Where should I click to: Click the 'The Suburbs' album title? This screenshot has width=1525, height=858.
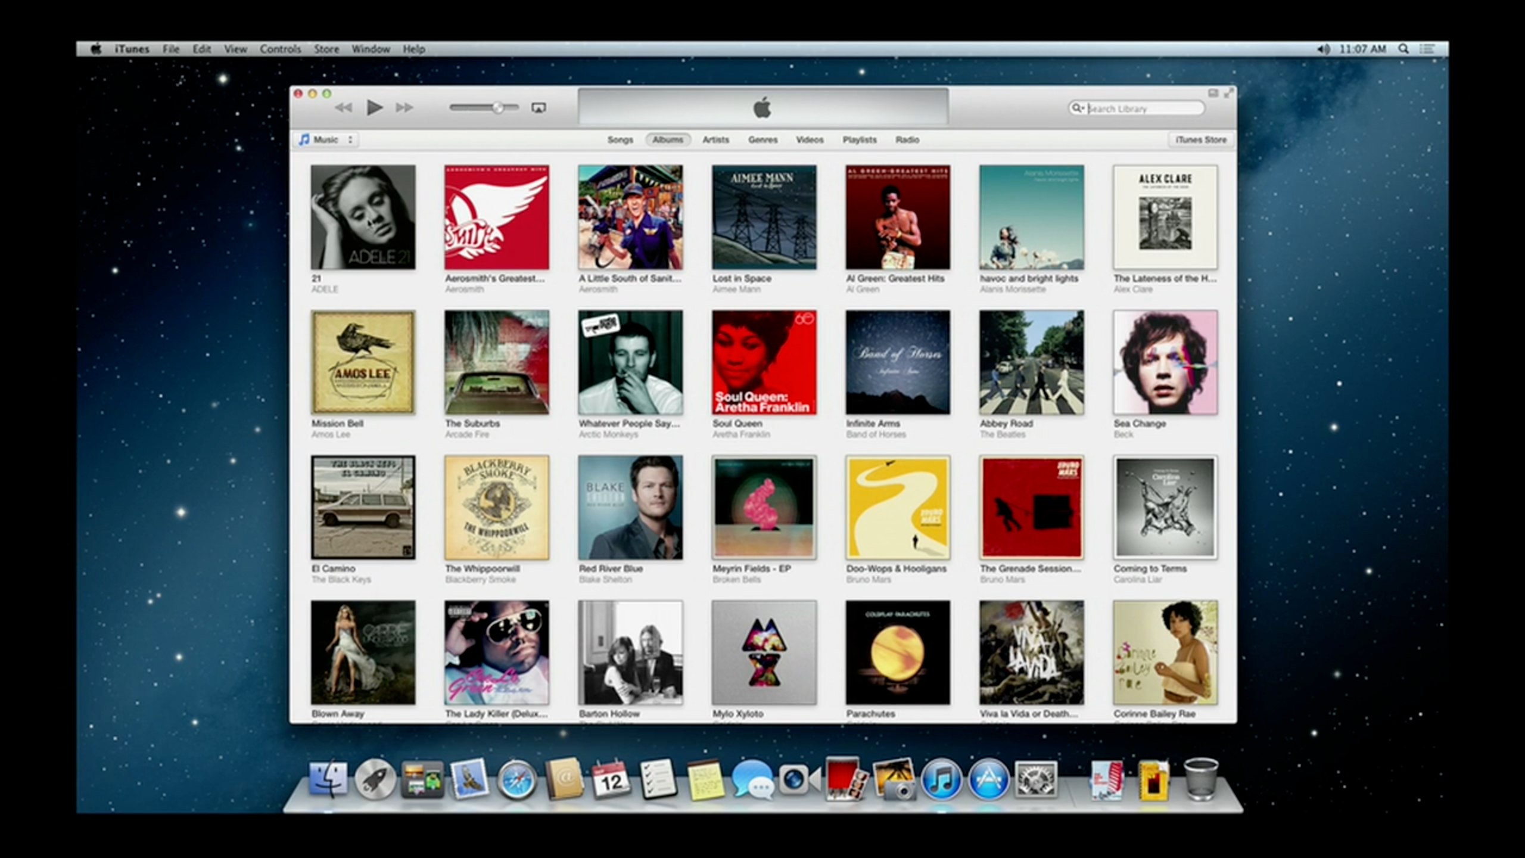(472, 424)
